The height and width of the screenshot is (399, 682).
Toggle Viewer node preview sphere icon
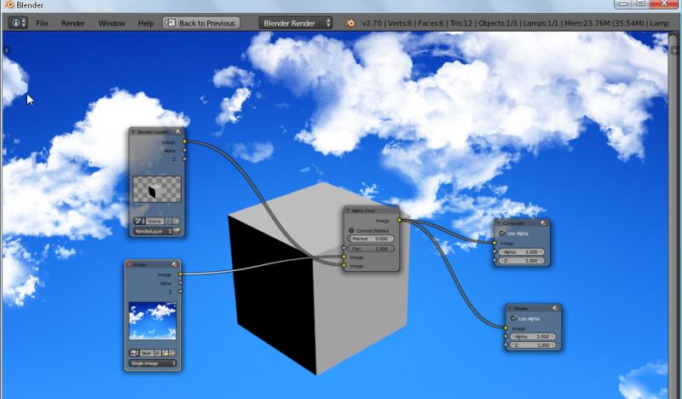click(556, 308)
